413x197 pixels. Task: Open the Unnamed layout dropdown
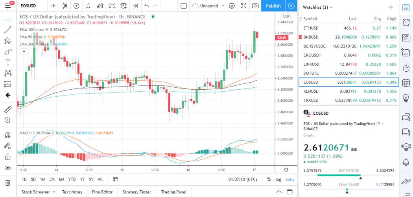click(208, 6)
